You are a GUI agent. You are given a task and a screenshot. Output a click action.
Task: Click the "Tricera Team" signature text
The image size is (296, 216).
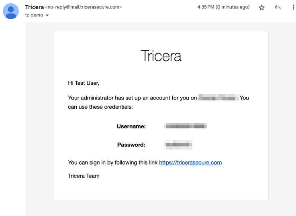84,176
